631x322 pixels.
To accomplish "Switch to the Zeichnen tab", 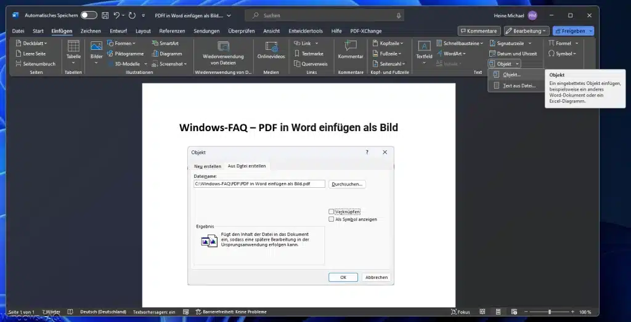I will [91, 31].
